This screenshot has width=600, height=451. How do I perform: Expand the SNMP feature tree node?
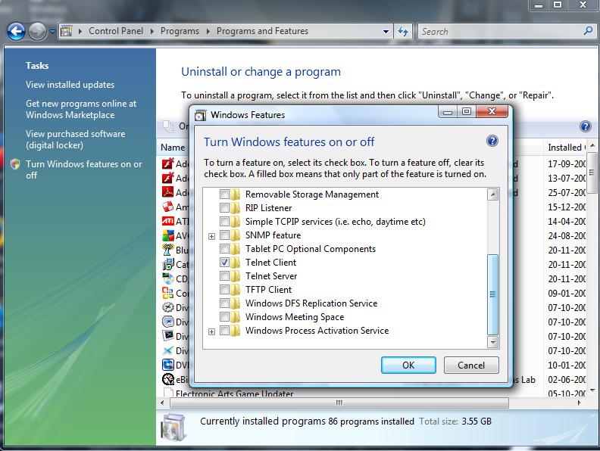click(x=211, y=236)
